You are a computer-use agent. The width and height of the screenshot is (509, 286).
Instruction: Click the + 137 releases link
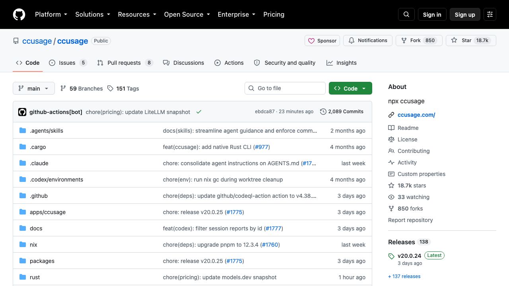pyautogui.click(x=404, y=276)
